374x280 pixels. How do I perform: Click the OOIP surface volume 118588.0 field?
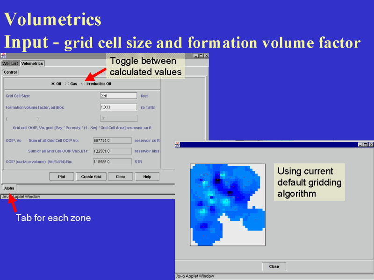click(x=112, y=161)
